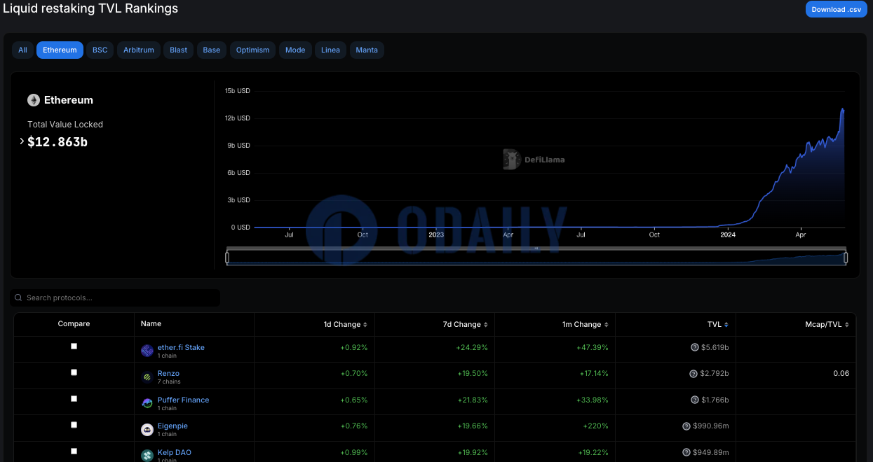Click the Ethereum logo icon beside the chain name
Screen dimensions: 873x462
(x=34, y=100)
